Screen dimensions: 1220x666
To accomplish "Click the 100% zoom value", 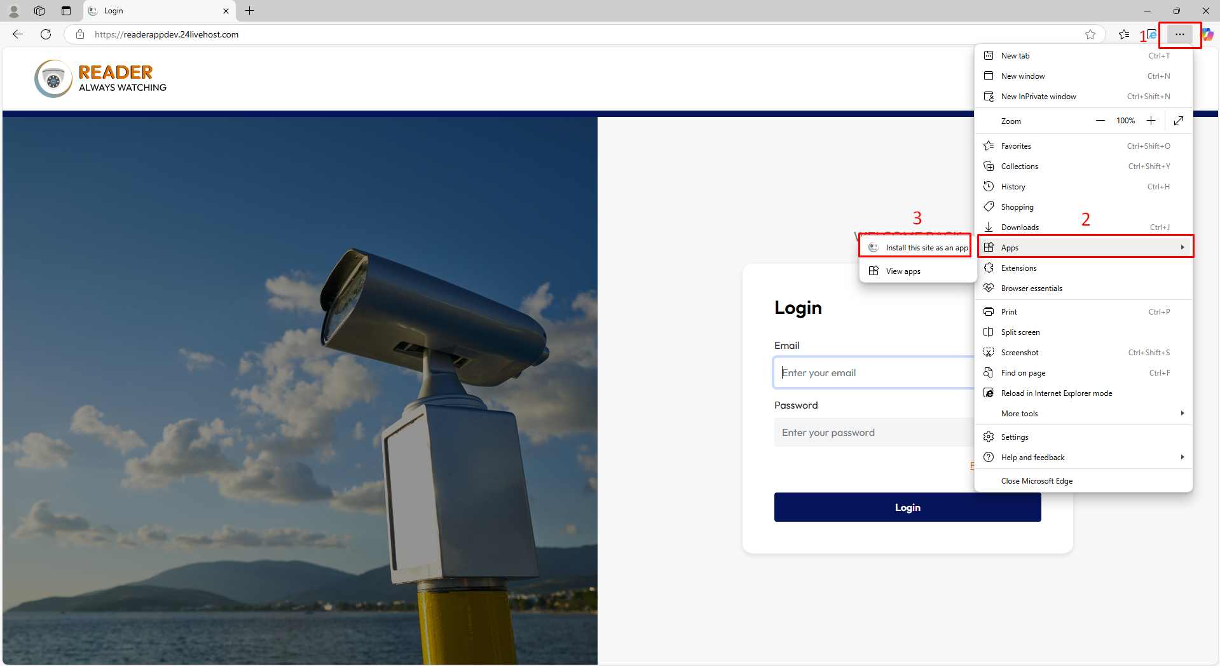I will pyautogui.click(x=1125, y=121).
